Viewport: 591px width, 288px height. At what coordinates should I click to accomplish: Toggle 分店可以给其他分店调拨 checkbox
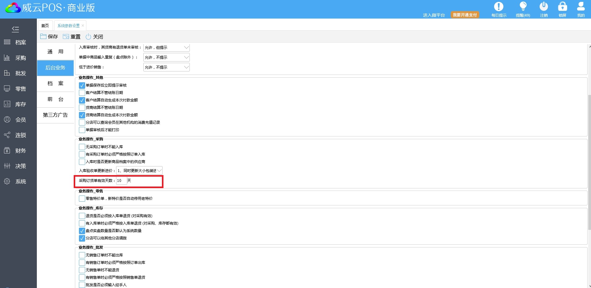click(x=82, y=238)
